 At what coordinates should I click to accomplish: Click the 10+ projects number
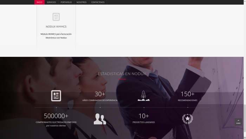(144, 116)
